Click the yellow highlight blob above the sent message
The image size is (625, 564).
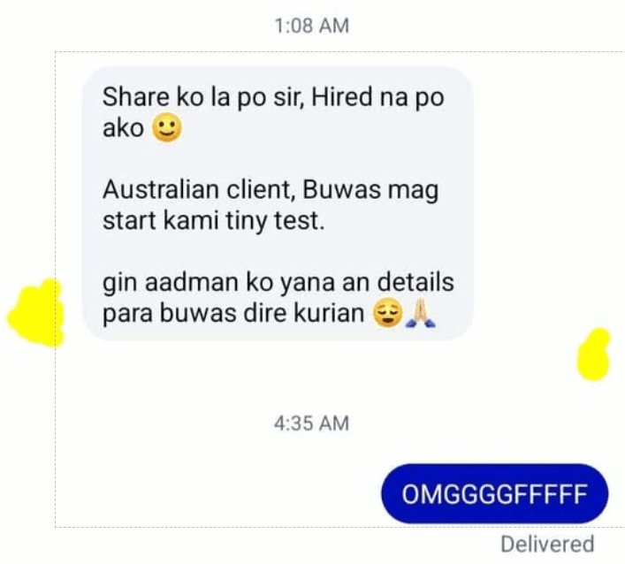(593, 354)
